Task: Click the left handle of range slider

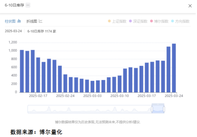Action: (152, 109)
